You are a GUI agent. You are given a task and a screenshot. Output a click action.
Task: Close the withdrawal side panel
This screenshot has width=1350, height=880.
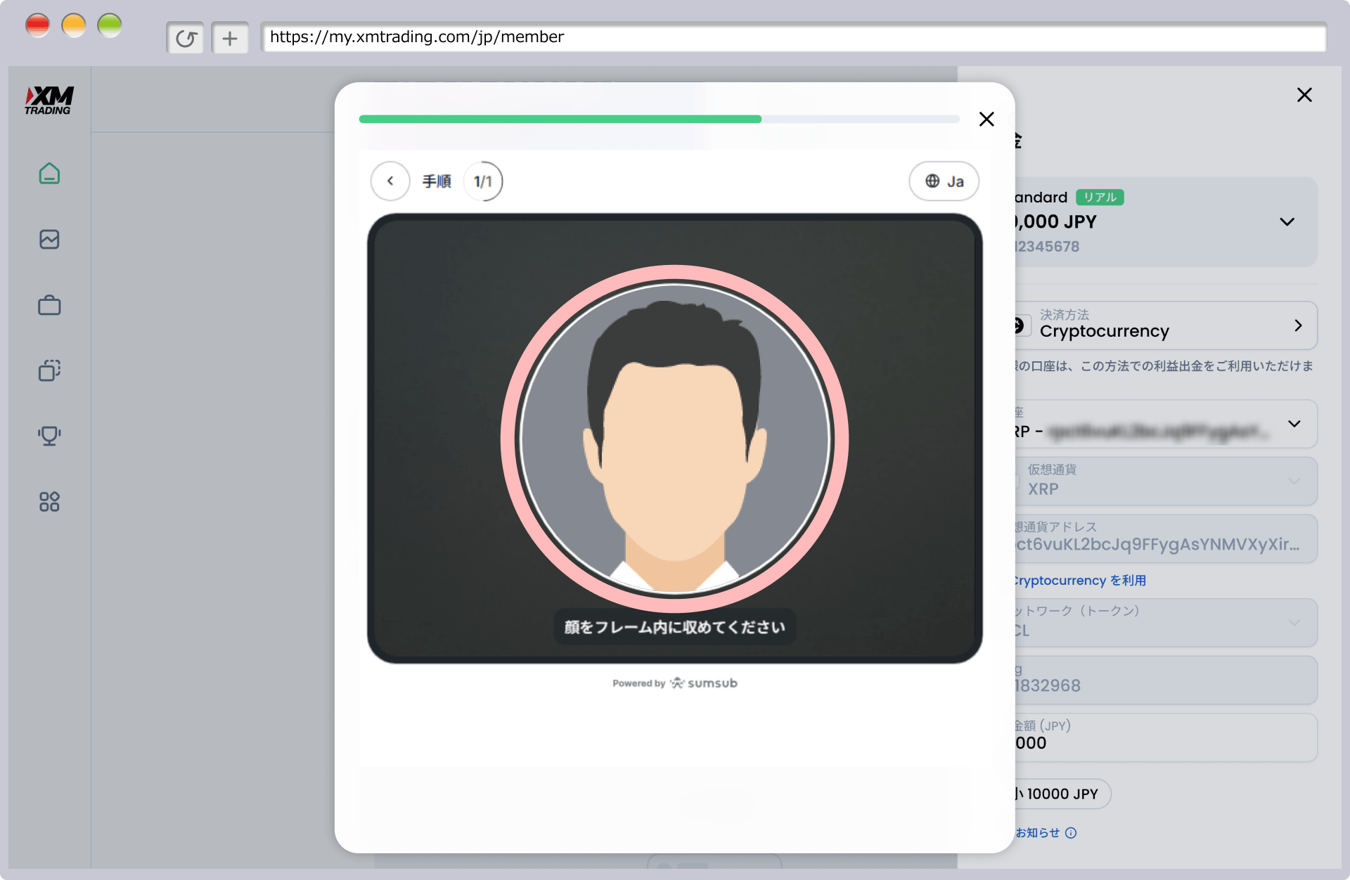(1304, 95)
